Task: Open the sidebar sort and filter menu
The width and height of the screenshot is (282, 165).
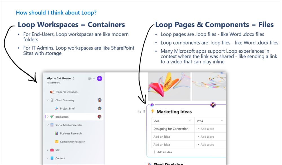Action: coord(91,79)
